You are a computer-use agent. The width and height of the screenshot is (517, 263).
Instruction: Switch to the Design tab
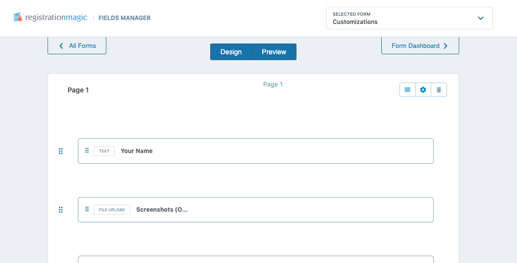coord(231,52)
